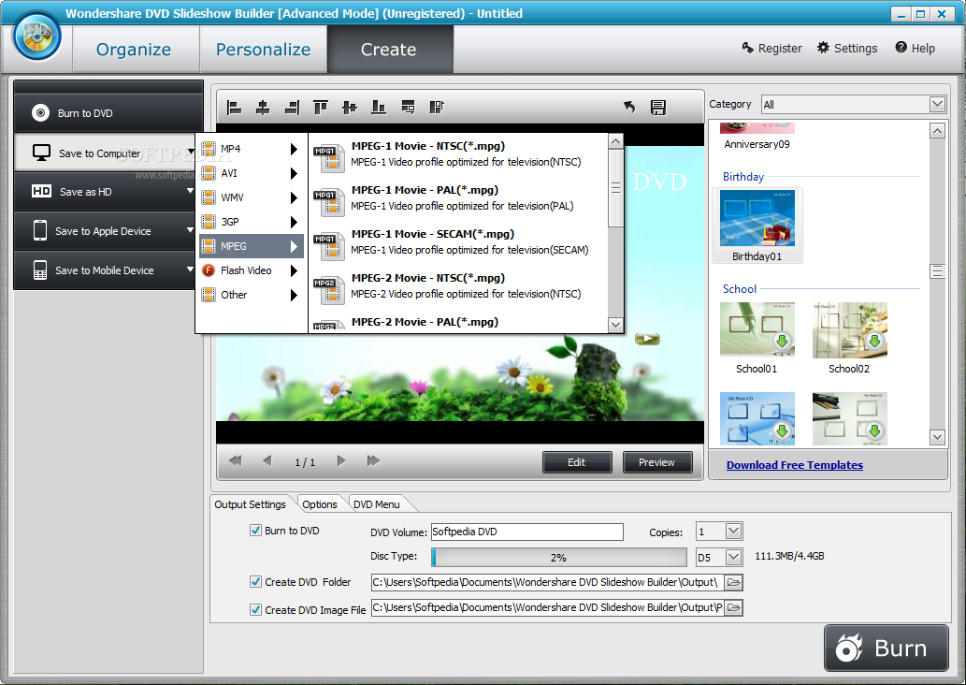Browse for the DVD image file path

(x=733, y=607)
